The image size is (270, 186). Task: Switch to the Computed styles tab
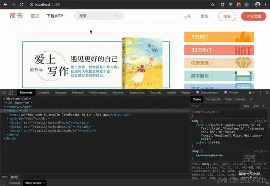[213, 99]
